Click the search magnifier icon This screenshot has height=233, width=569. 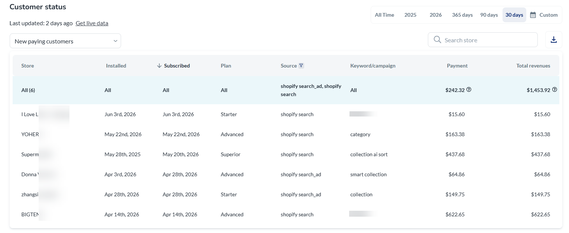(x=437, y=40)
